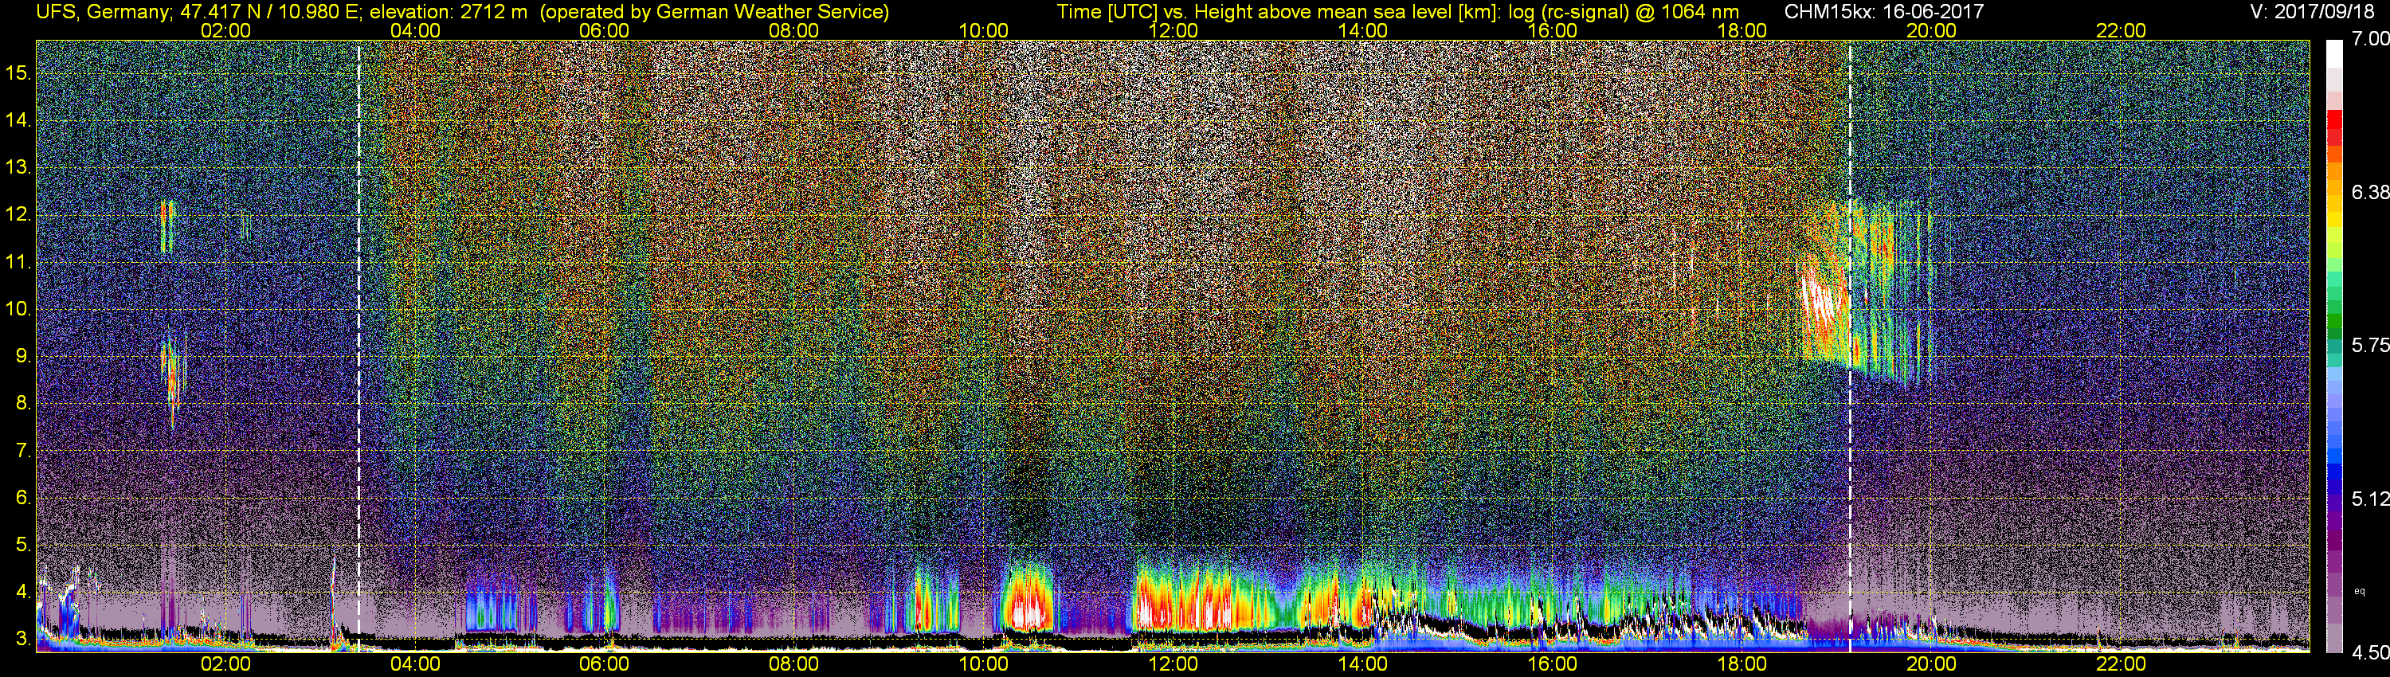Viewport: 2390px width, 677px height.
Task: Click "02:00" on the top time axis
Action: 225,30
